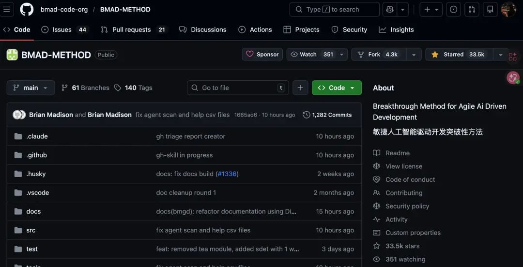Expand the Copilot dropdown arrow
The image size is (523, 267).
click(x=402, y=9)
